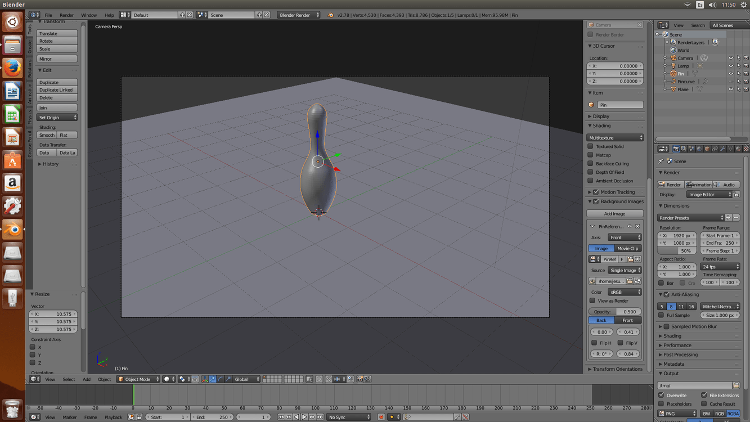Open the Render Presets dropdown
750x422 pixels.
click(x=690, y=217)
